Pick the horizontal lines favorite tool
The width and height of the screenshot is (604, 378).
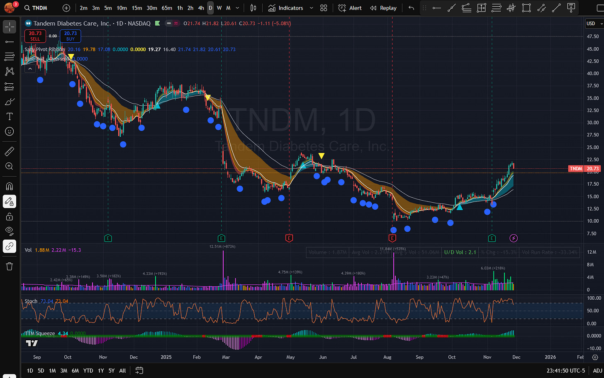(x=497, y=7)
